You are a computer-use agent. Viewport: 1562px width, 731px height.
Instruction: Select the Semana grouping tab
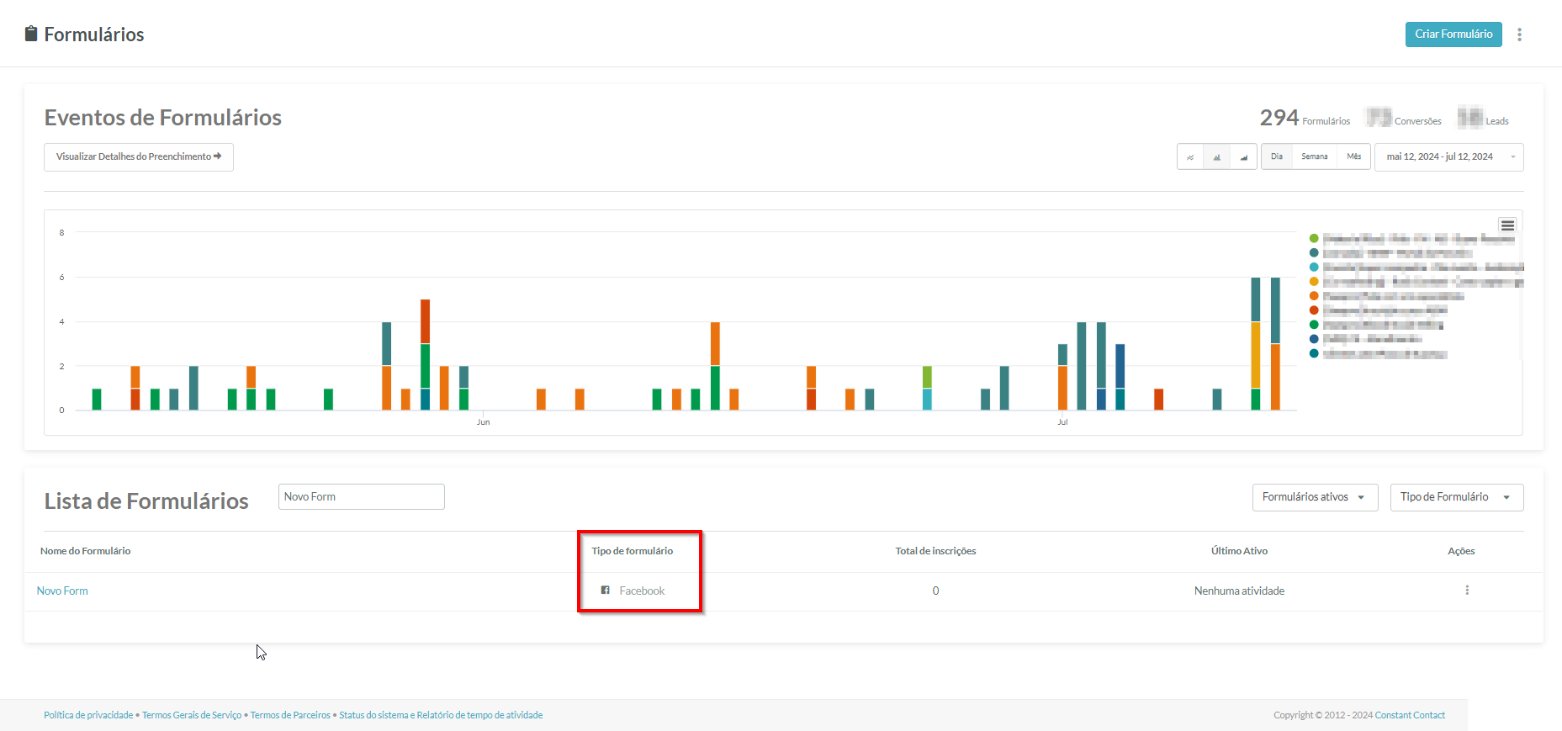(1314, 157)
